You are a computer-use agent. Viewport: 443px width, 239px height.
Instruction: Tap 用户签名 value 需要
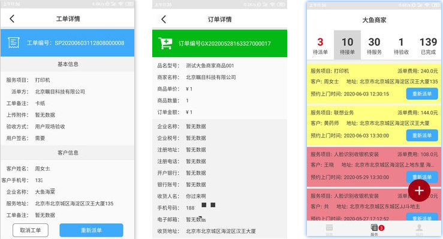tap(40, 138)
